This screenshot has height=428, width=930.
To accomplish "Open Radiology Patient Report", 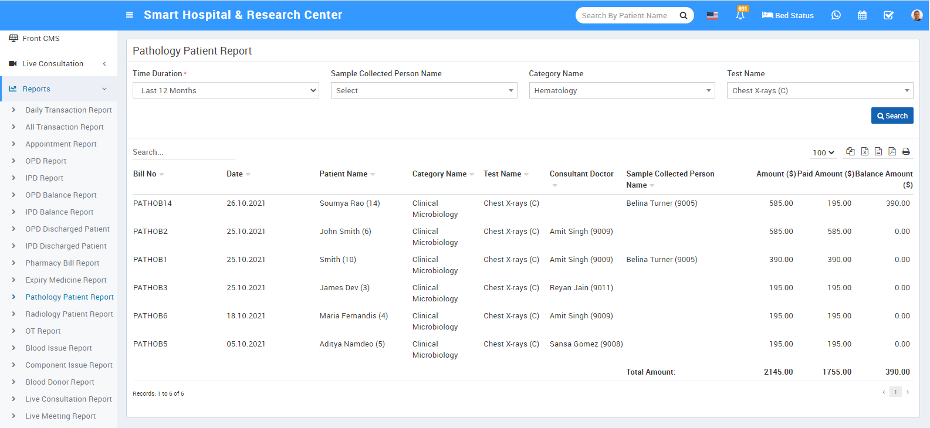I will pos(69,314).
